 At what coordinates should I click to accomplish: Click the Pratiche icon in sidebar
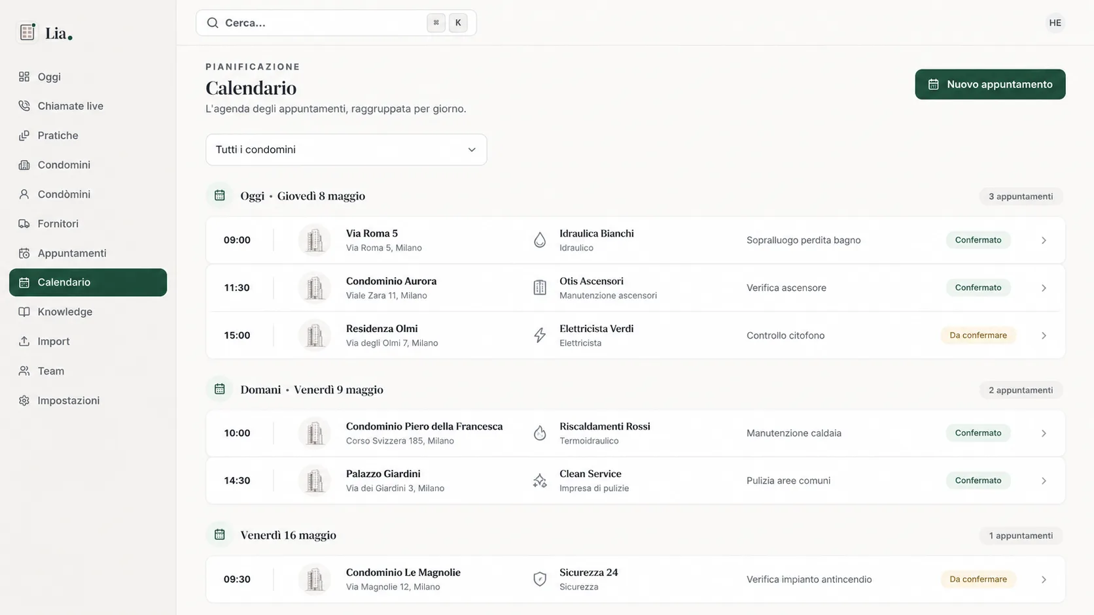click(x=24, y=135)
